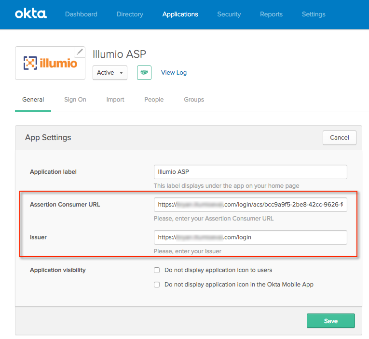Open the Active status dropdown
Screen dimensions: 369x339
[x=110, y=73]
